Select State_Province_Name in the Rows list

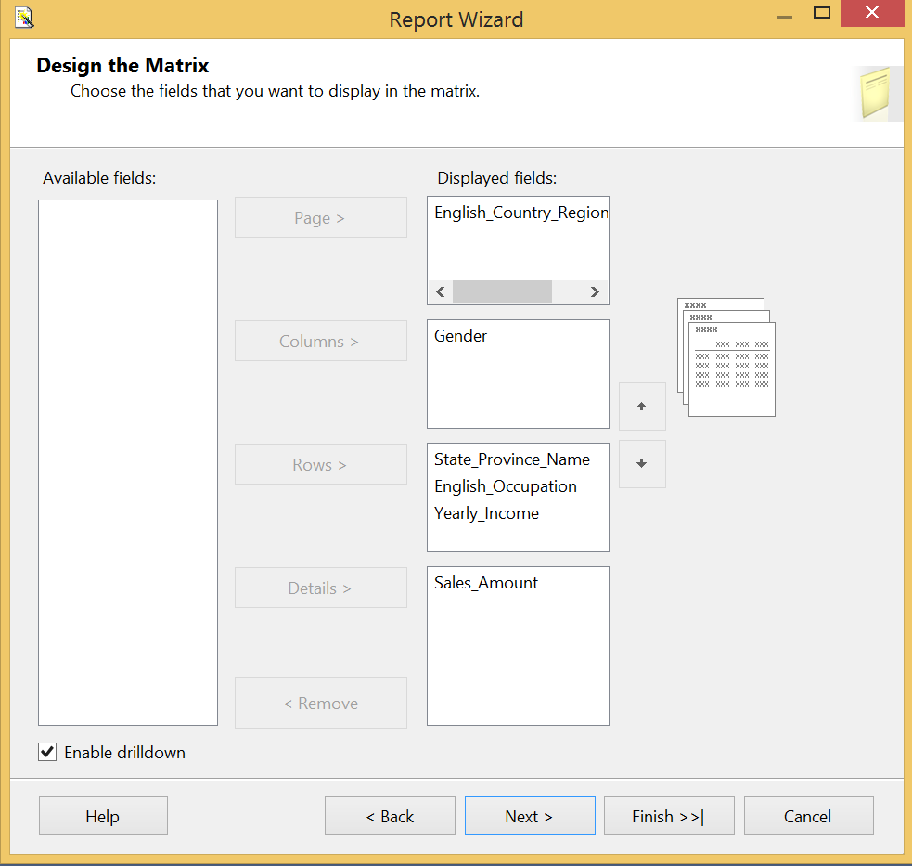[511, 459]
